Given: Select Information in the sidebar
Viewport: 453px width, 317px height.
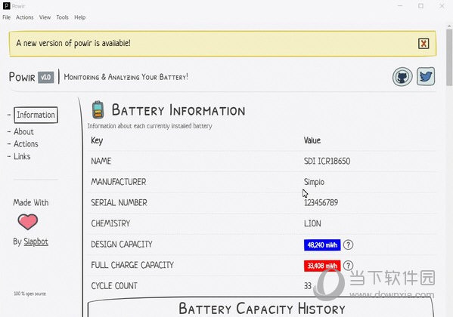Looking at the screenshot, I should coord(36,115).
